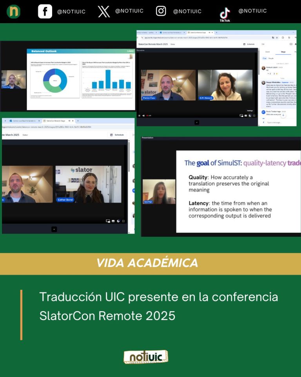This screenshot has height=377, width=301.
Task: Click the X (Twitter) logo in the header
Action: (104, 11)
